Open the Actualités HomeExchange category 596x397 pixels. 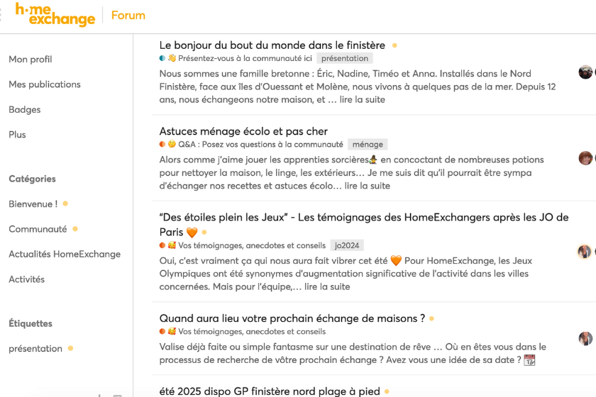point(65,254)
